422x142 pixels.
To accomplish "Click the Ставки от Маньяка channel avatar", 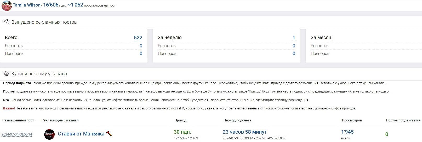I will tap(49, 134).
